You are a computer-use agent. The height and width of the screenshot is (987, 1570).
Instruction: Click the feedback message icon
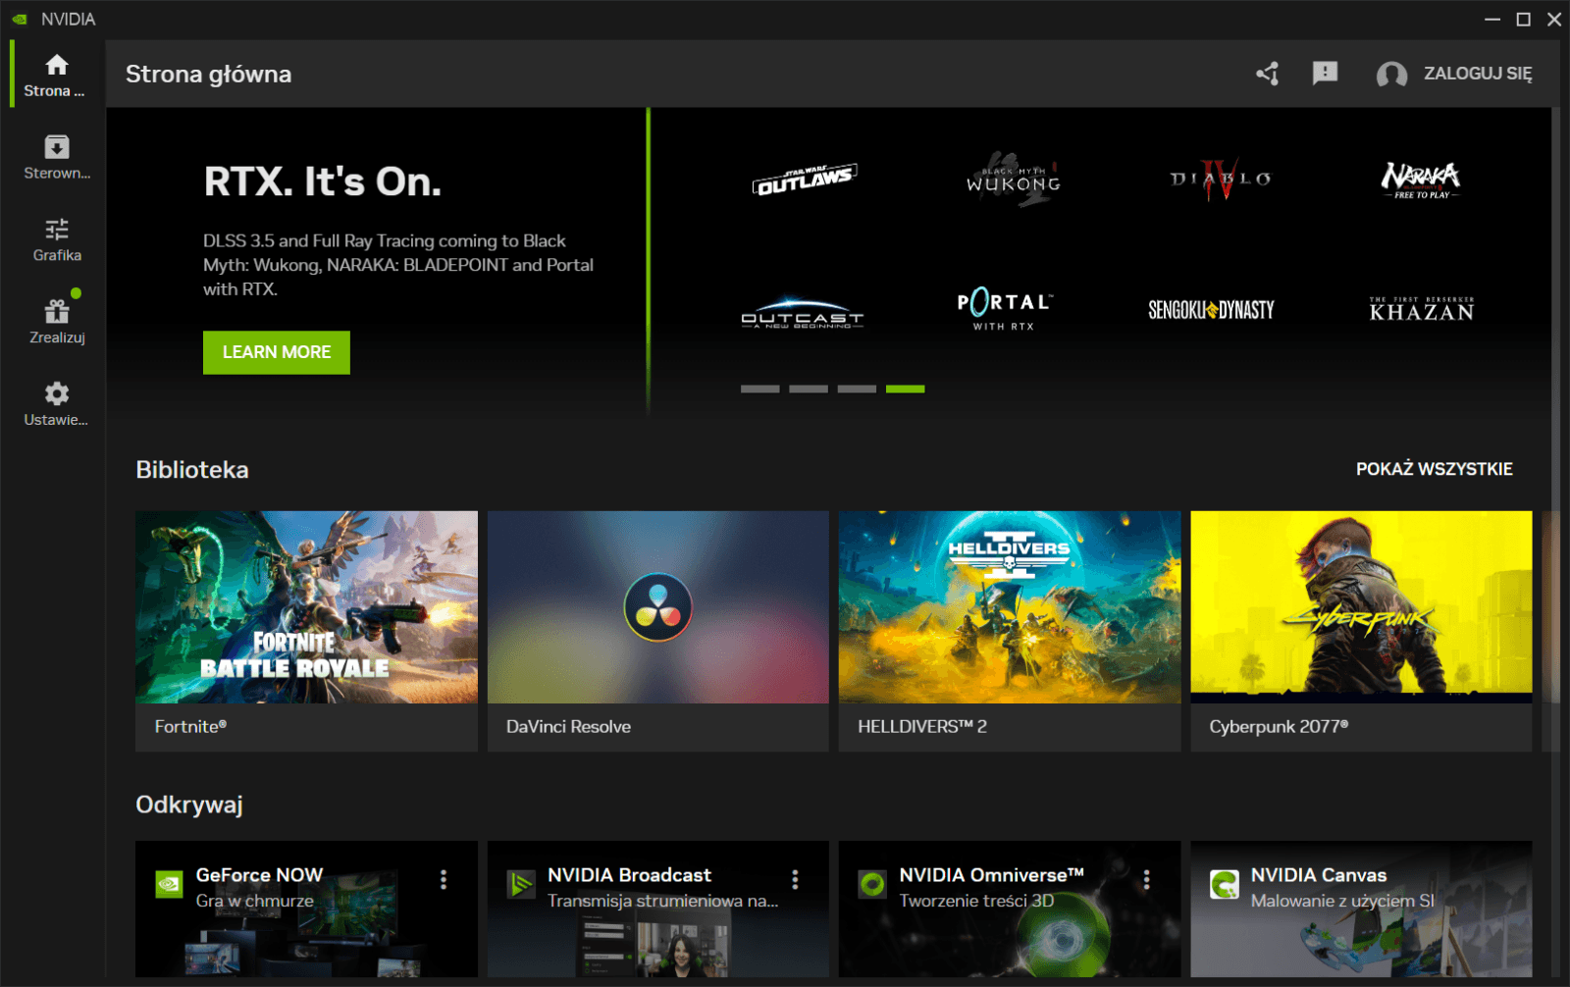coord(1325,74)
